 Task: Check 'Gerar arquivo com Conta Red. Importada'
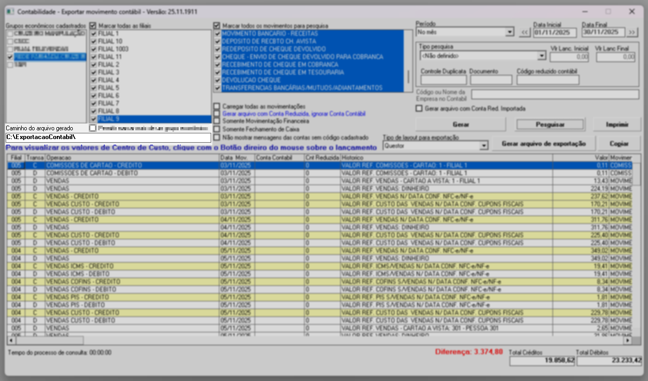pyautogui.click(x=419, y=109)
